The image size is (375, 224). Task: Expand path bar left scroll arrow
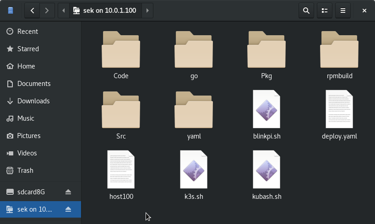(x=64, y=11)
